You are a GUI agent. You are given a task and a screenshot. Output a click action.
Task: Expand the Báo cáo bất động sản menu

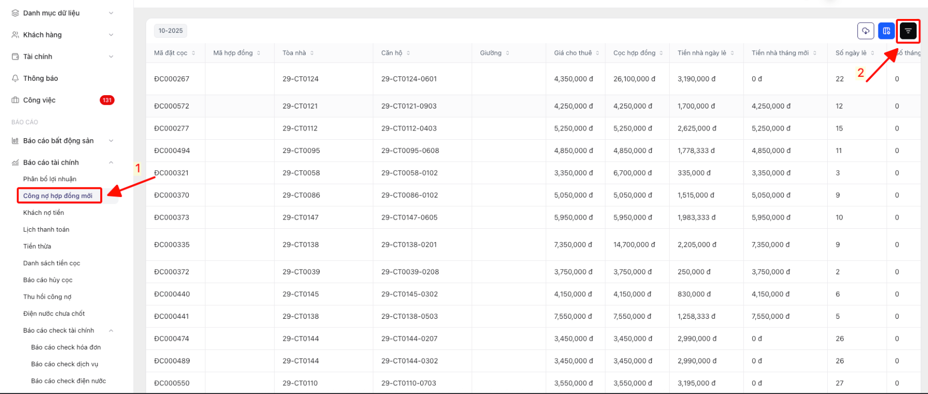111,141
